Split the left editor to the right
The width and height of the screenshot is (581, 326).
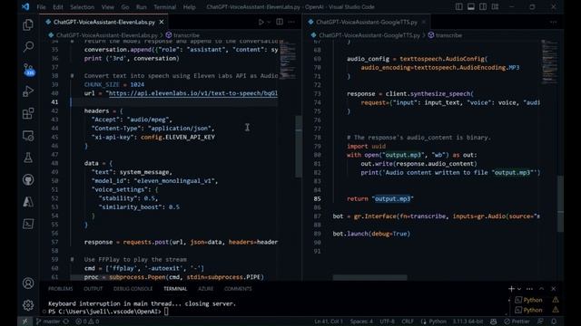pyautogui.click(x=280, y=22)
